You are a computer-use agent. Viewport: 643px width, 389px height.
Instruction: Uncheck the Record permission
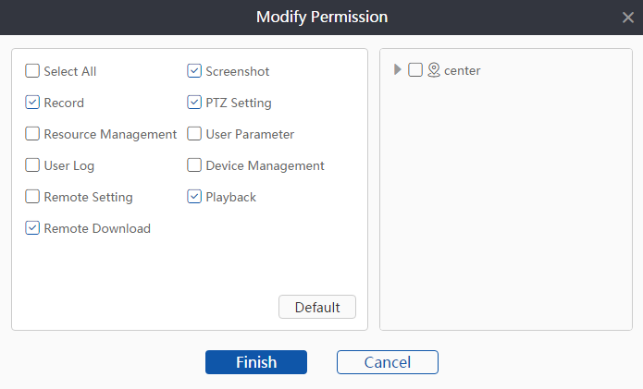point(32,103)
